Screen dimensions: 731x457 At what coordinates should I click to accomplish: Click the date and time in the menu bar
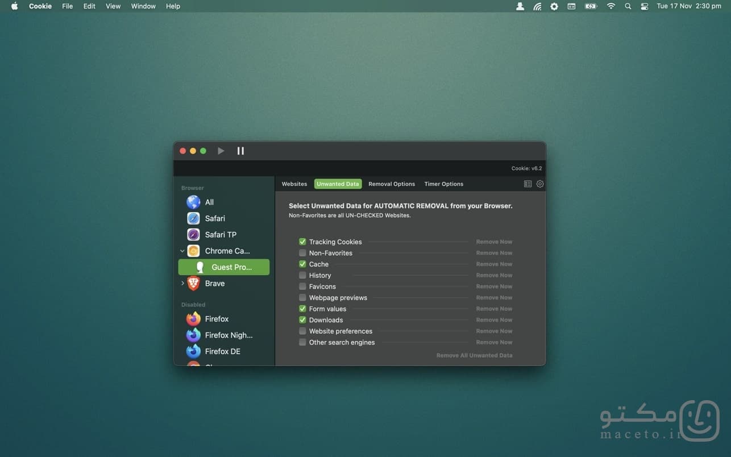[688, 6]
